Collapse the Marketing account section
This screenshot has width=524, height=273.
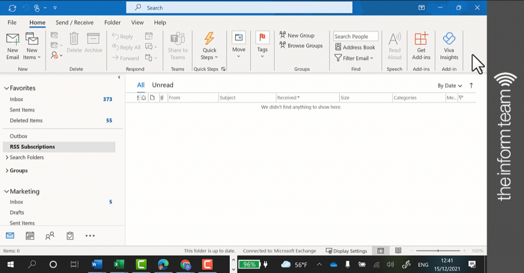tap(6, 191)
